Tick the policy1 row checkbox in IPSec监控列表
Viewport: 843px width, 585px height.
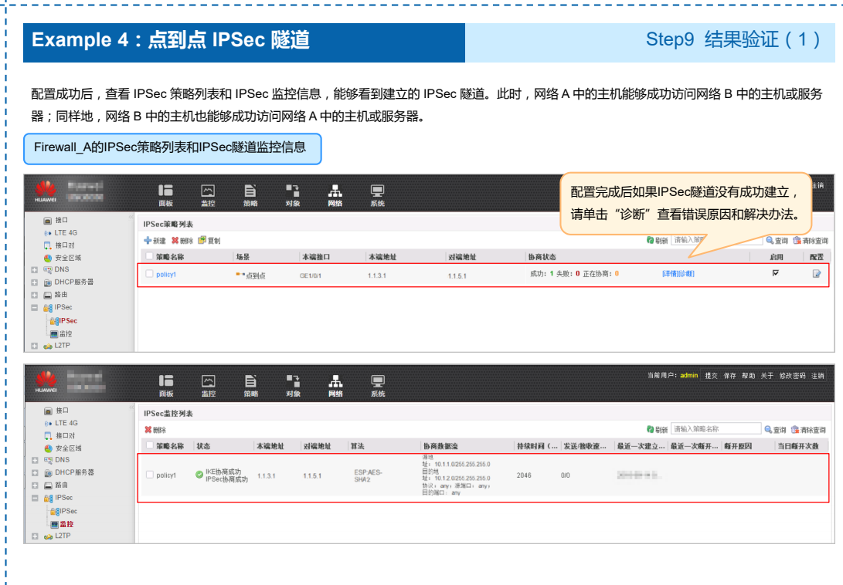[x=150, y=475]
